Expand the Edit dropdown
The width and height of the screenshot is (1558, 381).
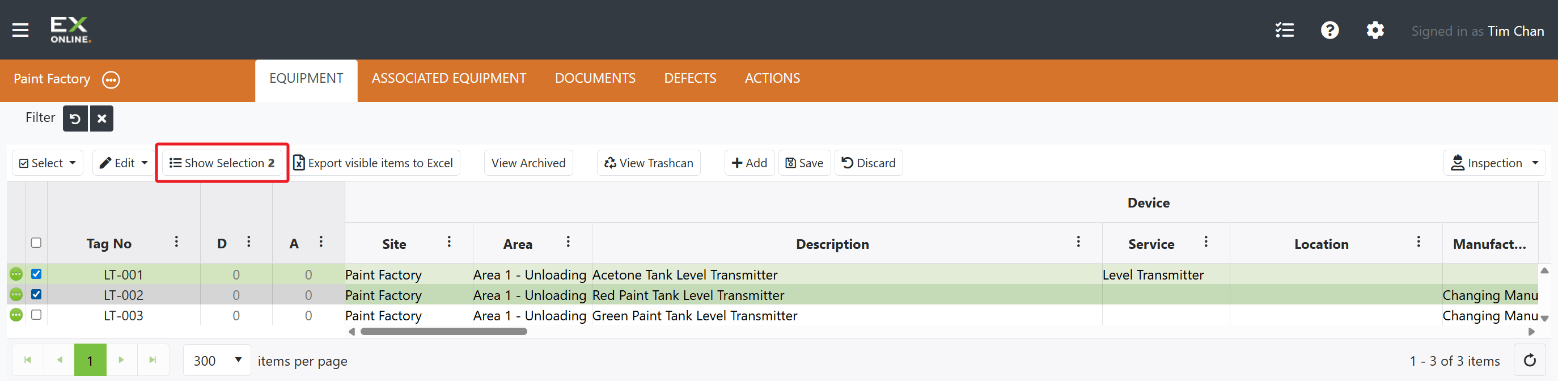click(124, 163)
